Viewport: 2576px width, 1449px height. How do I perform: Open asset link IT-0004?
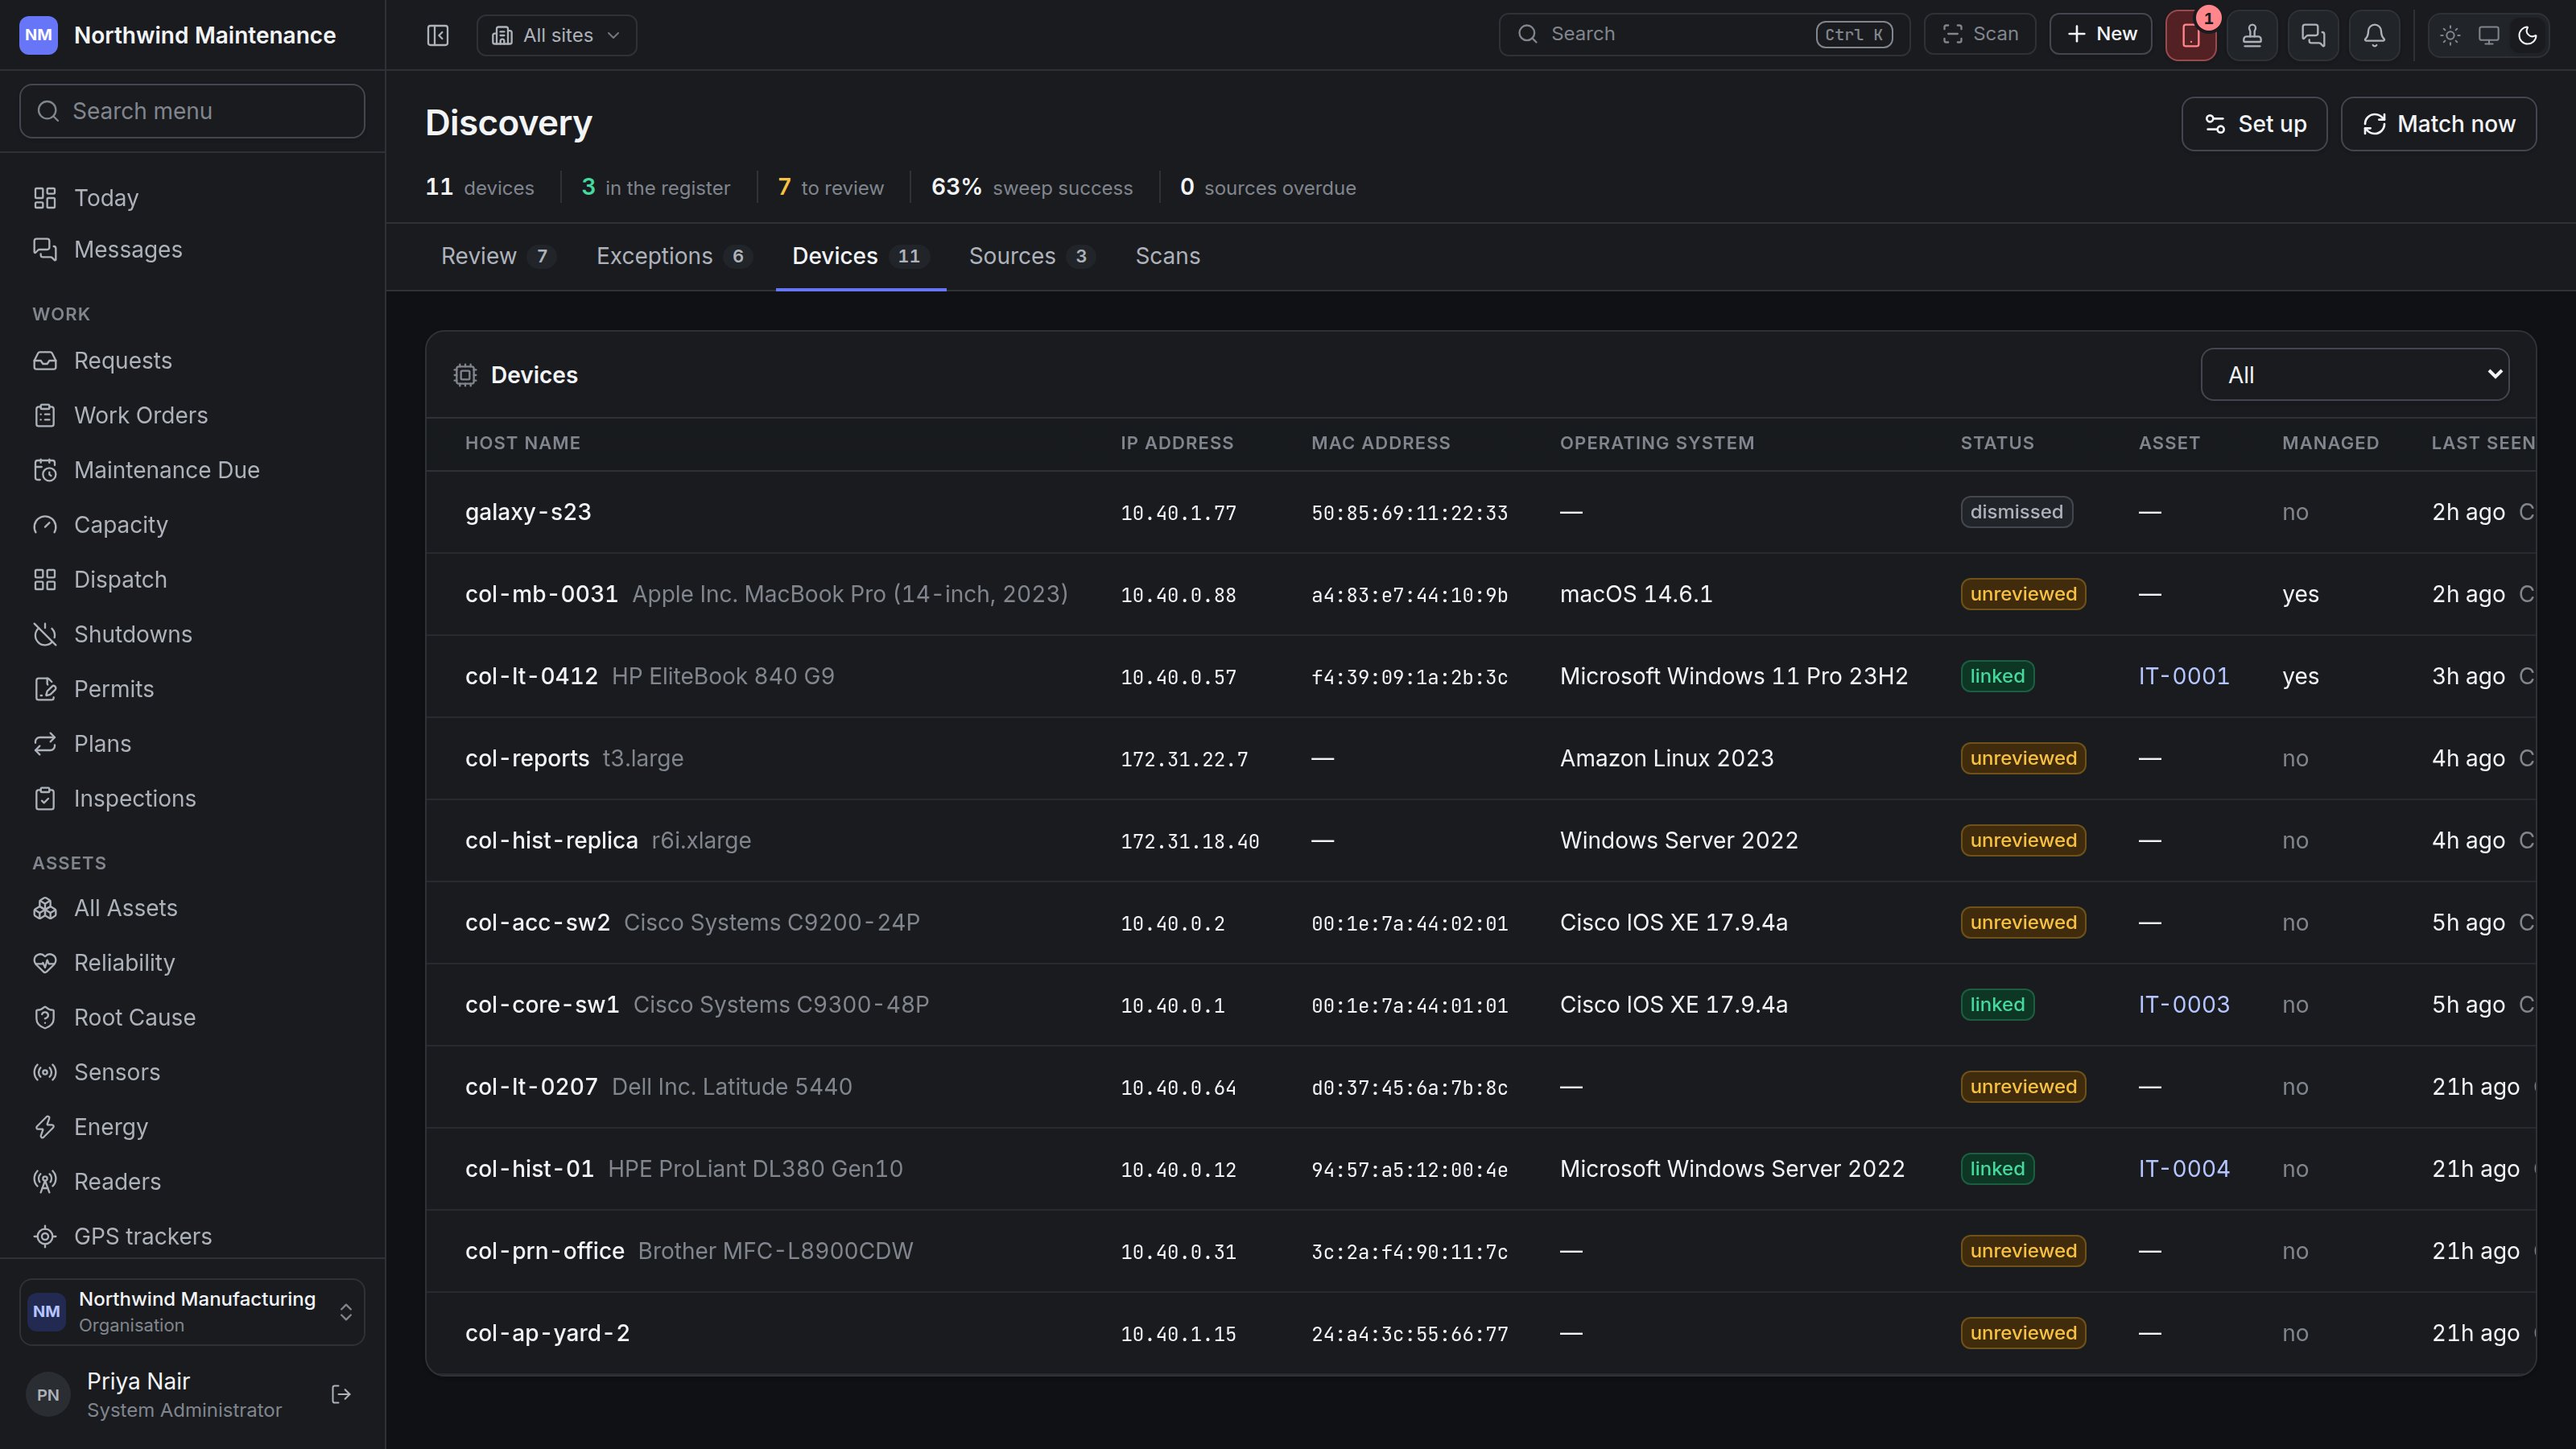[x=2183, y=1169]
